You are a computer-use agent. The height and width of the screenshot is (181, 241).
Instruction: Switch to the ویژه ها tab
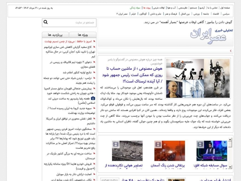pos(83,35)
